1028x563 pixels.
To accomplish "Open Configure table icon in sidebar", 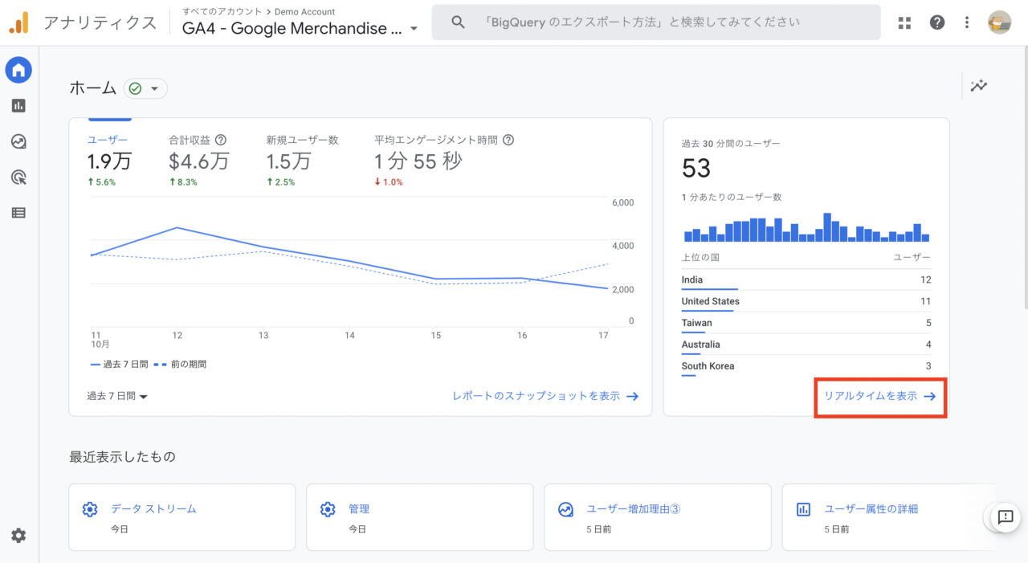I will pos(18,213).
